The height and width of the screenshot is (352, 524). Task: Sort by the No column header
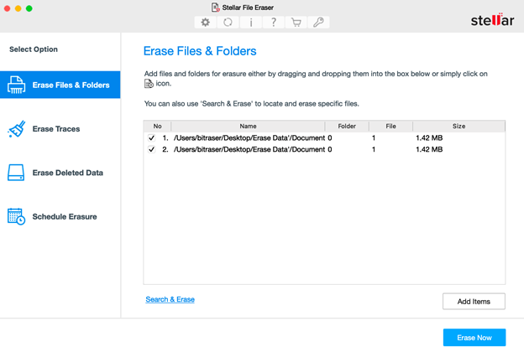pos(157,126)
